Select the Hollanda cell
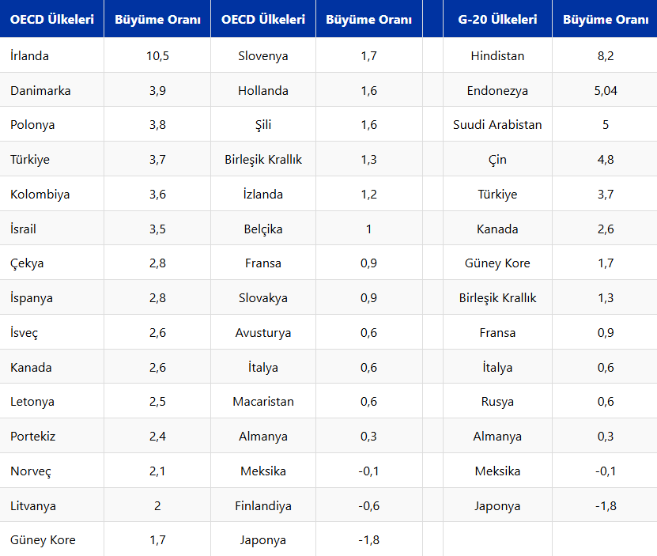Screen dimensions: 657x556 coord(262,91)
